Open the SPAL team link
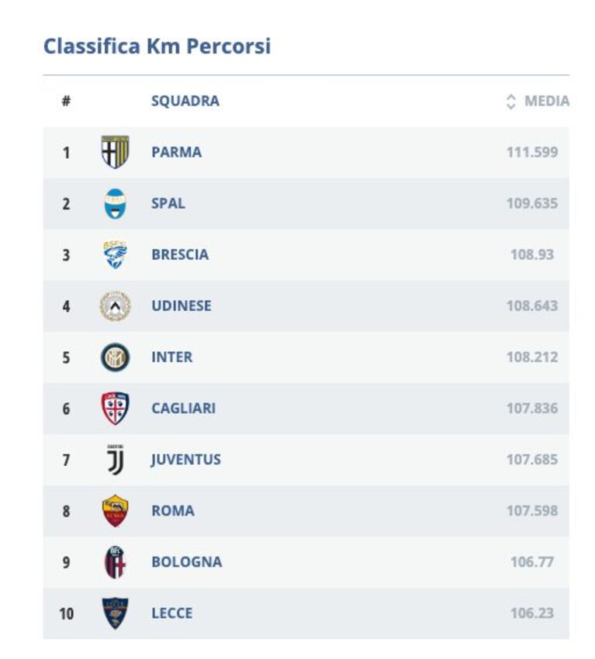 168,203
